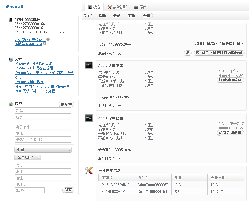The image size is (249, 202).
Task: Select IMEI cell 354427069380456 in replacement table
Action: tap(153, 192)
